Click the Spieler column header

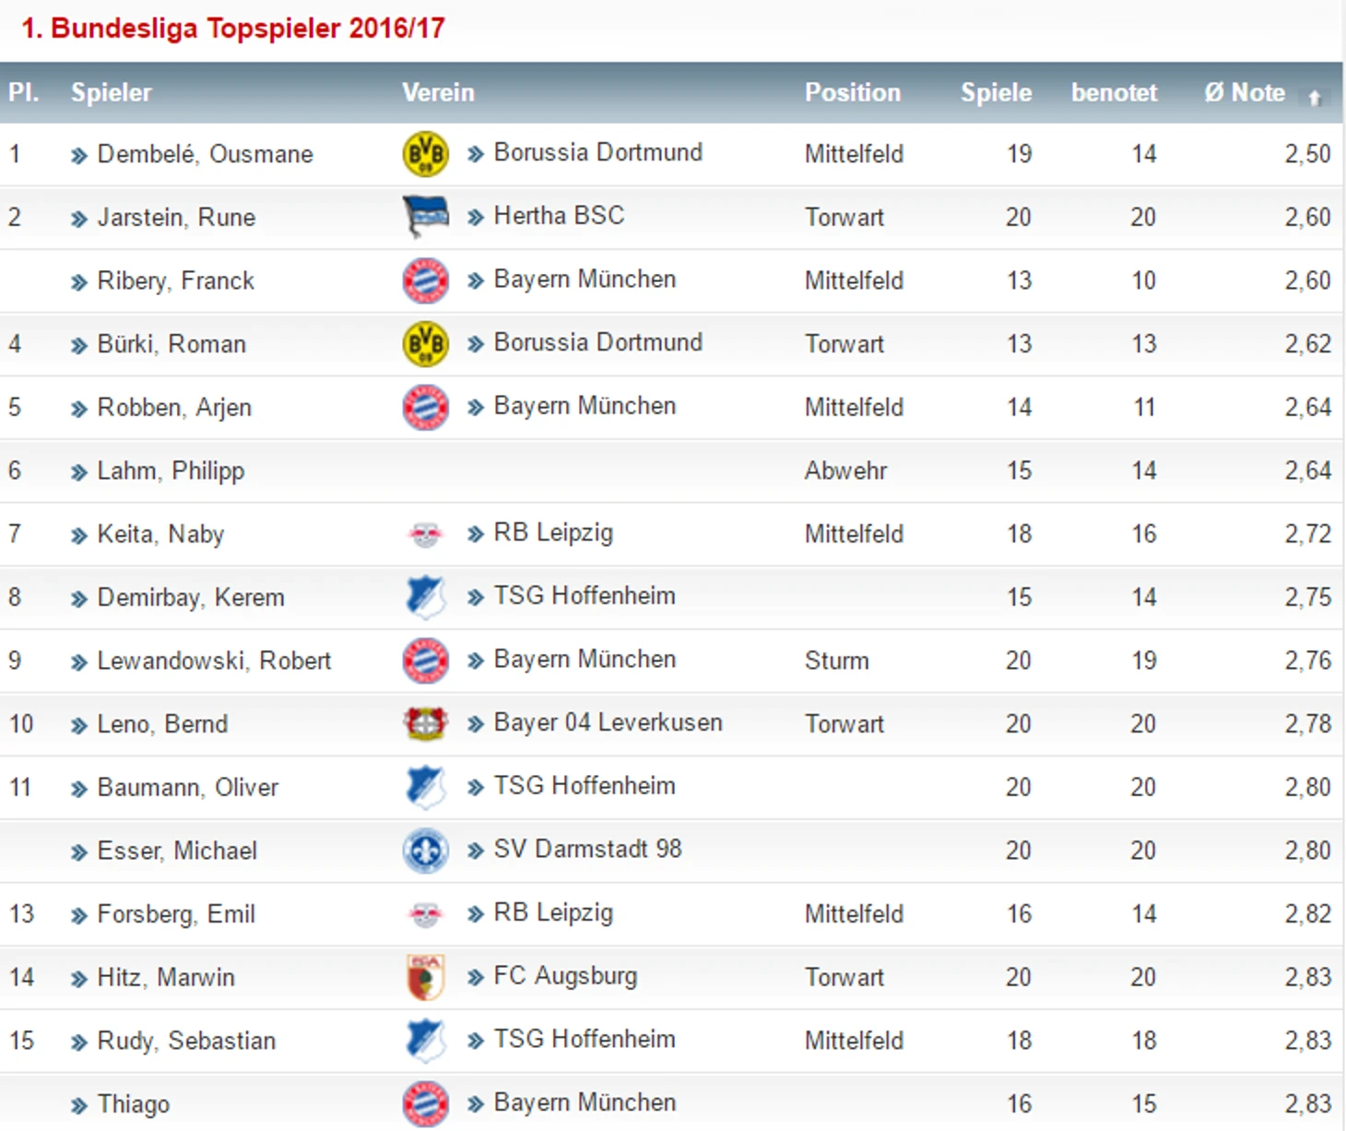111,92
